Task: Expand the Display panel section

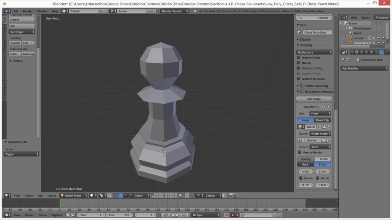Action: (305, 39)
